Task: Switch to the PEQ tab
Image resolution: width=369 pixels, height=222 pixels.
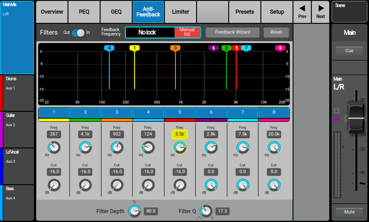Action: 84,12
